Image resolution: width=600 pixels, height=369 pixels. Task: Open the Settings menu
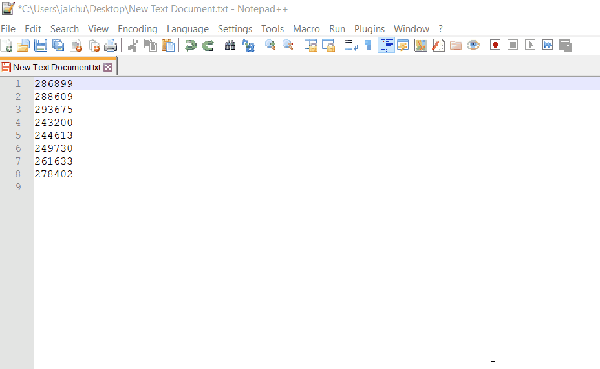pos(235,29)
